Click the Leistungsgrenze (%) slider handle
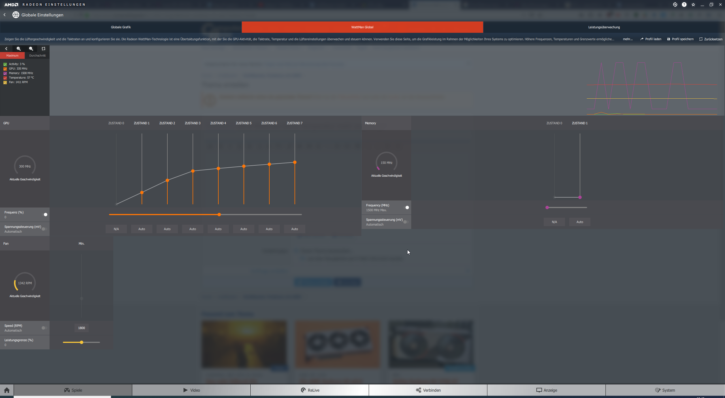 [x=82, y=342]
